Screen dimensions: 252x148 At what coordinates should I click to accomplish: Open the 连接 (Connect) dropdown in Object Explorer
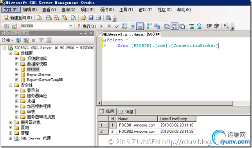tap(7, 40)
